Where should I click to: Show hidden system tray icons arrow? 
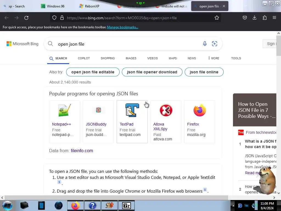[x=233, y=206]
